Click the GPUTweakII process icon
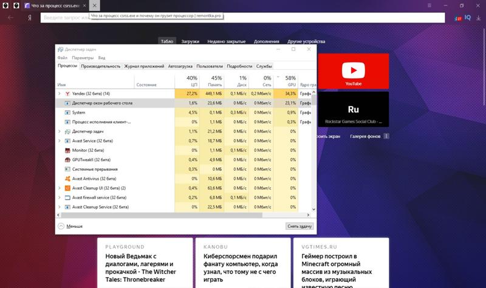This screenshot has width=486, height=288. [x=67, y=160]
